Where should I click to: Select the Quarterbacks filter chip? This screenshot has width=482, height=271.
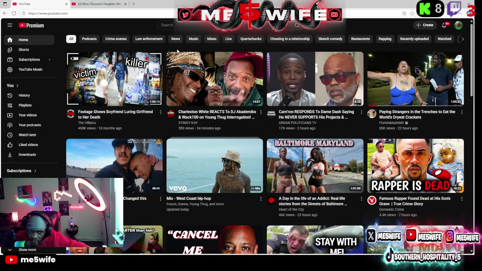click(251, 39)
